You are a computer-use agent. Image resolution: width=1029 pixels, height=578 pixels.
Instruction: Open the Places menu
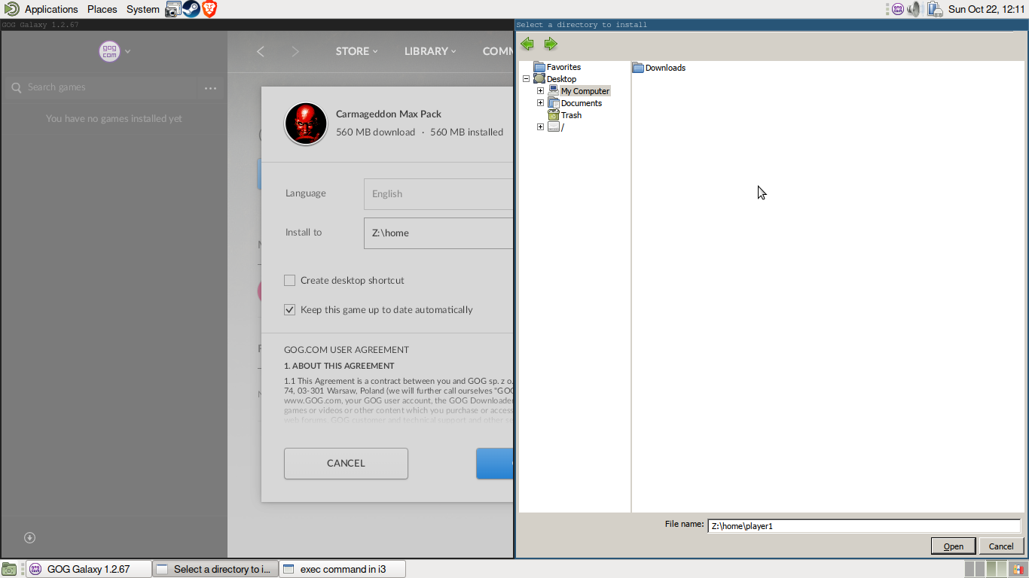tap(102, 9)
